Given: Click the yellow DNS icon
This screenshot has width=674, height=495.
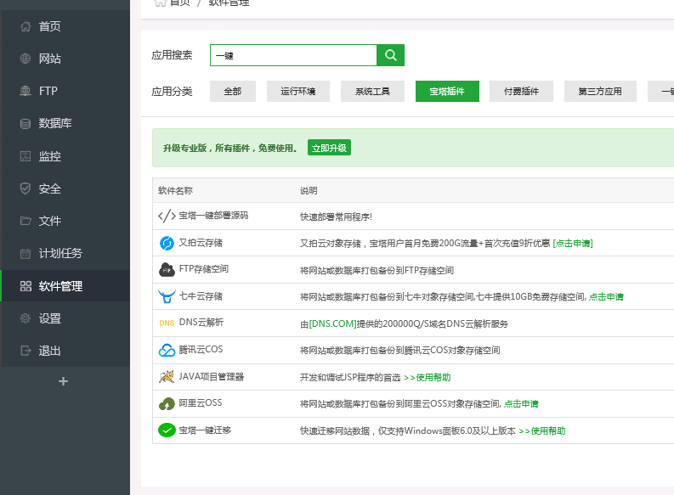Looking at the screenshot, I should (x=167, y=323).
